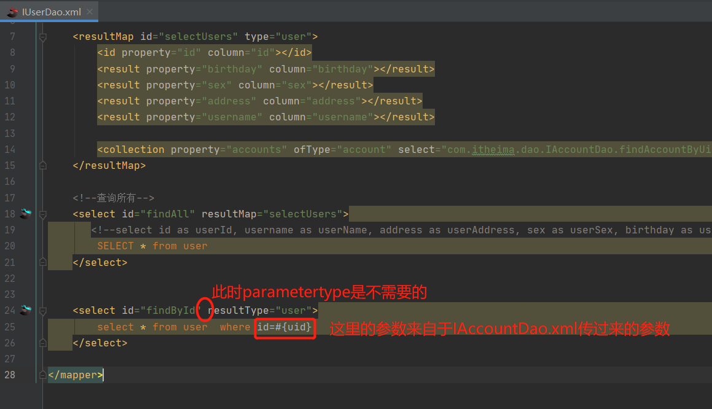712x409 pixels.
Task: Click line number 28 in gutter
Action: 10,375
